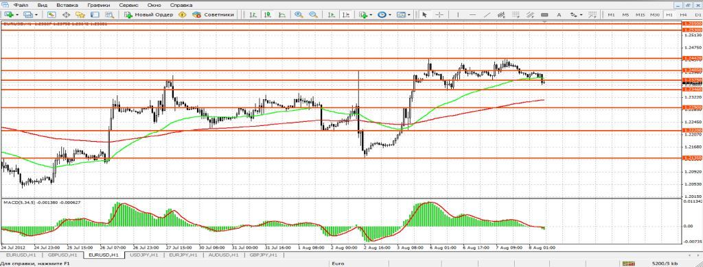Expand the new chart dropdown arrow

(17, 15)
